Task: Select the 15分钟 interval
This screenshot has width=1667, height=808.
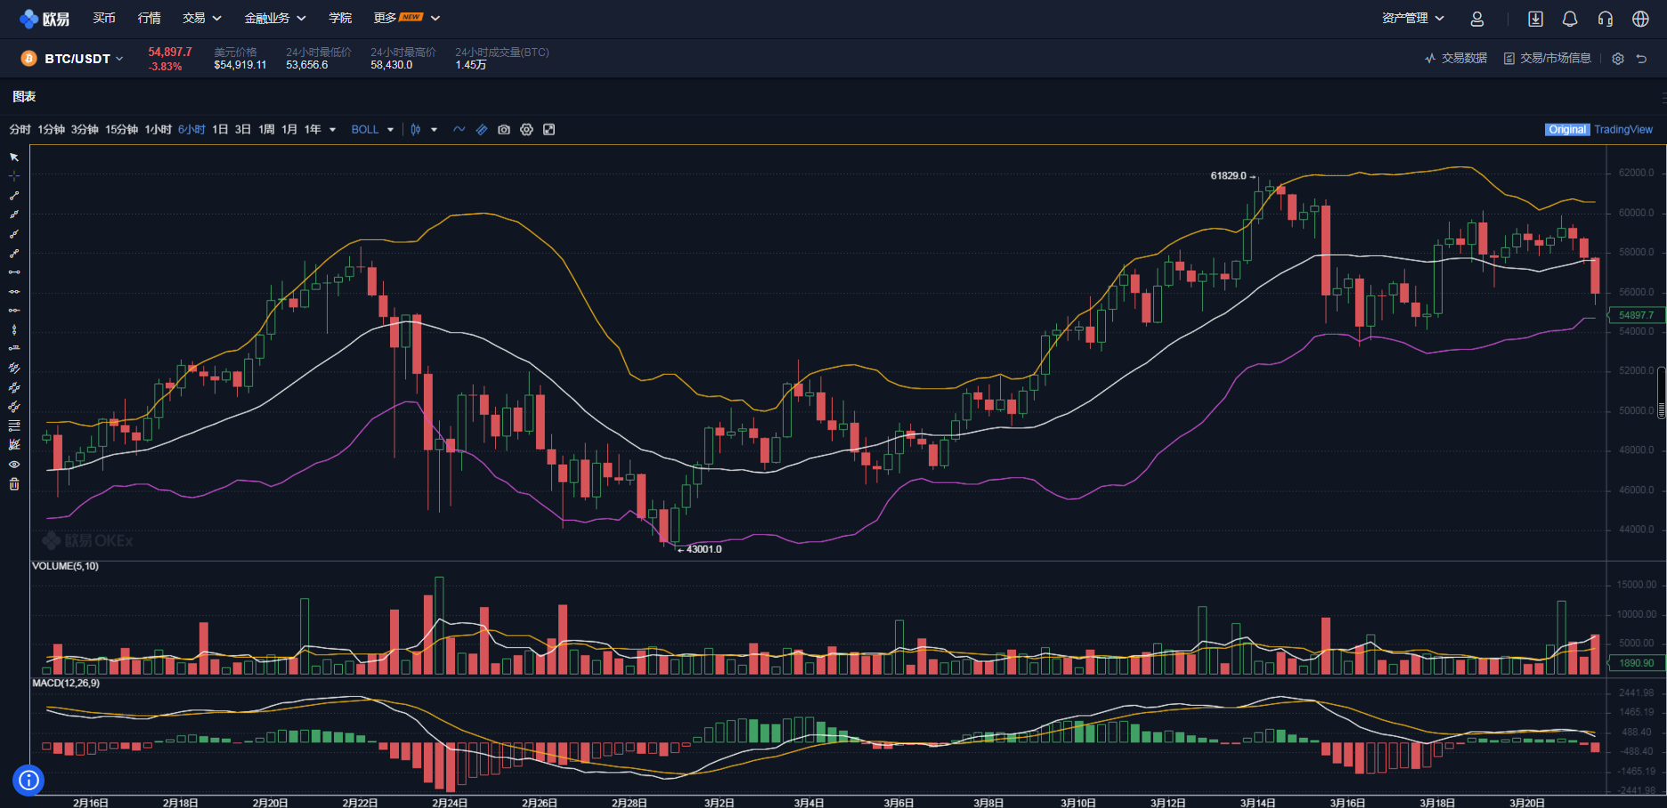Action: (122, 130)
